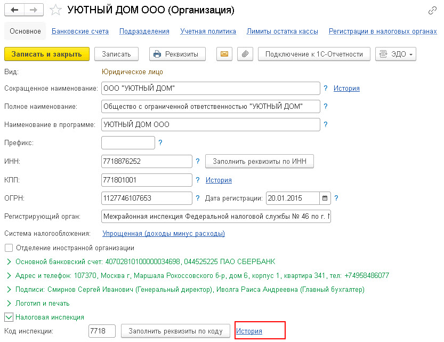Open Упрощенная (доходы минус расходы) link

[x=164, y=234]
